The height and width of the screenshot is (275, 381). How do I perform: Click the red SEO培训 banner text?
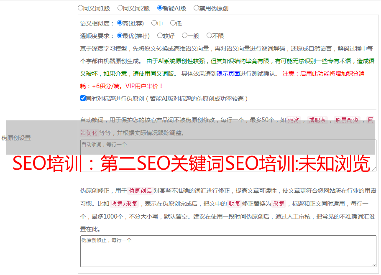coord(191,163)
